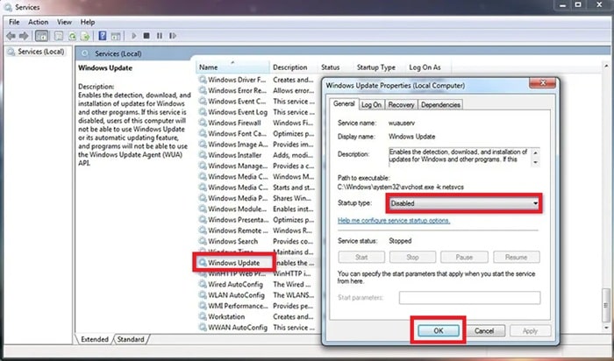
Task: Click the gear icon beside Wired AutoConfig
Action: coord(203,285)
